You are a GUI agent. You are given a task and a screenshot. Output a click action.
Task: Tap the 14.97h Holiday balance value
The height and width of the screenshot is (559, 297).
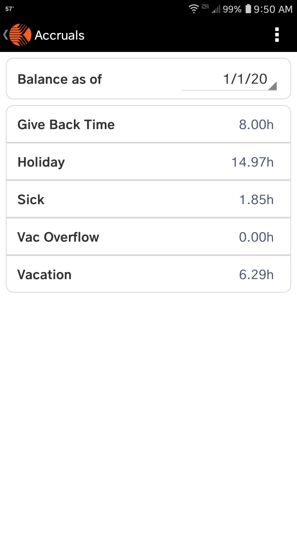[x=252, y=162]
